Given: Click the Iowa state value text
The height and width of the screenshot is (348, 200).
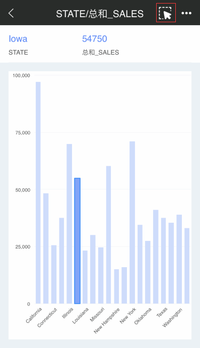Looking at the screenshot, I should click(18, 39).
